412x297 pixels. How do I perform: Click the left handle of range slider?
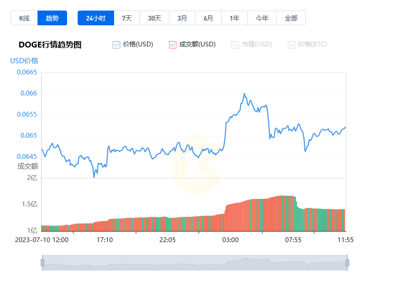pyautogui.click(x=42, y=263)
